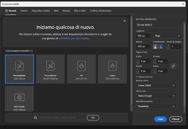Set portrait orientation icon
The image size is (188, 129).
pos(155,47)
